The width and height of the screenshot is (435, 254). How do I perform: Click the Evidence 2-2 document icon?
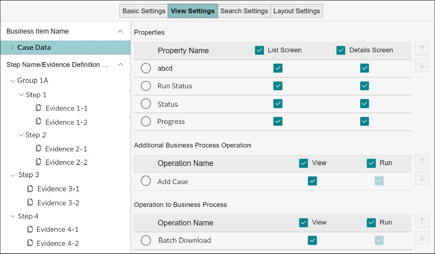tap(39, 162)
